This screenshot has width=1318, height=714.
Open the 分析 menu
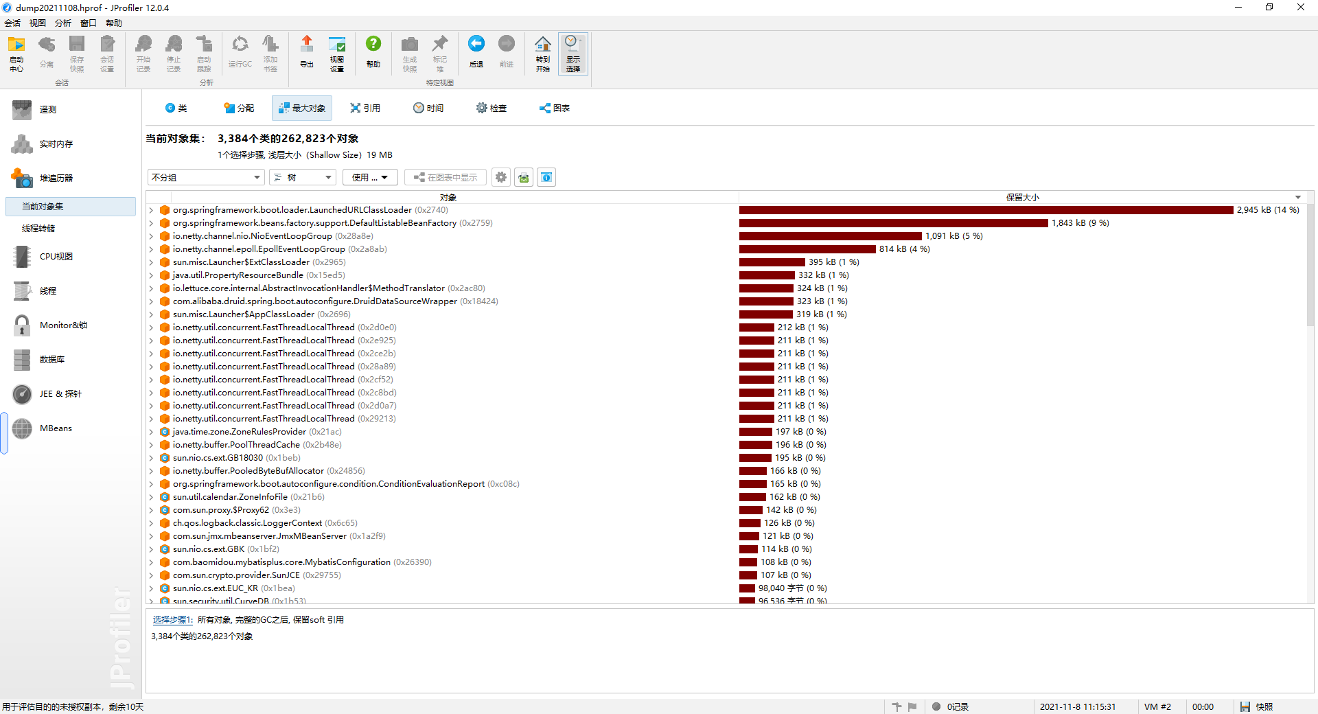pos(62,23)
